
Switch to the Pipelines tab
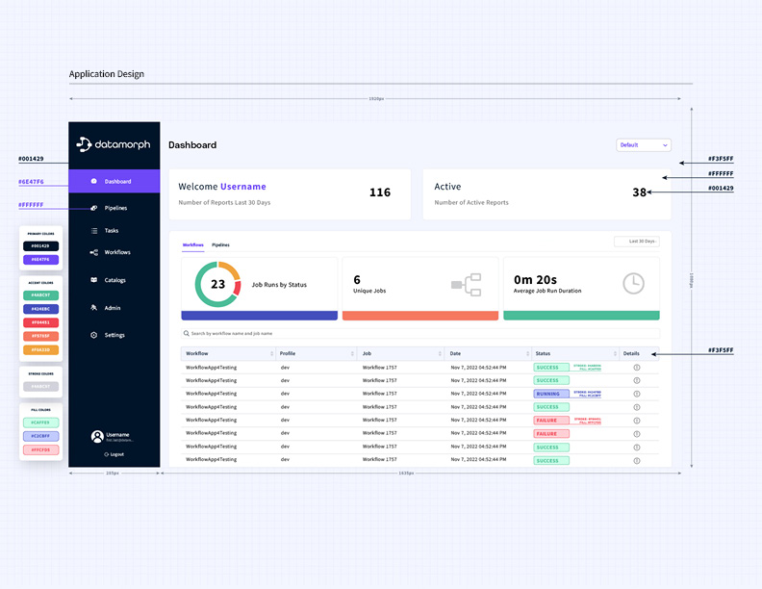pos(220,244)
